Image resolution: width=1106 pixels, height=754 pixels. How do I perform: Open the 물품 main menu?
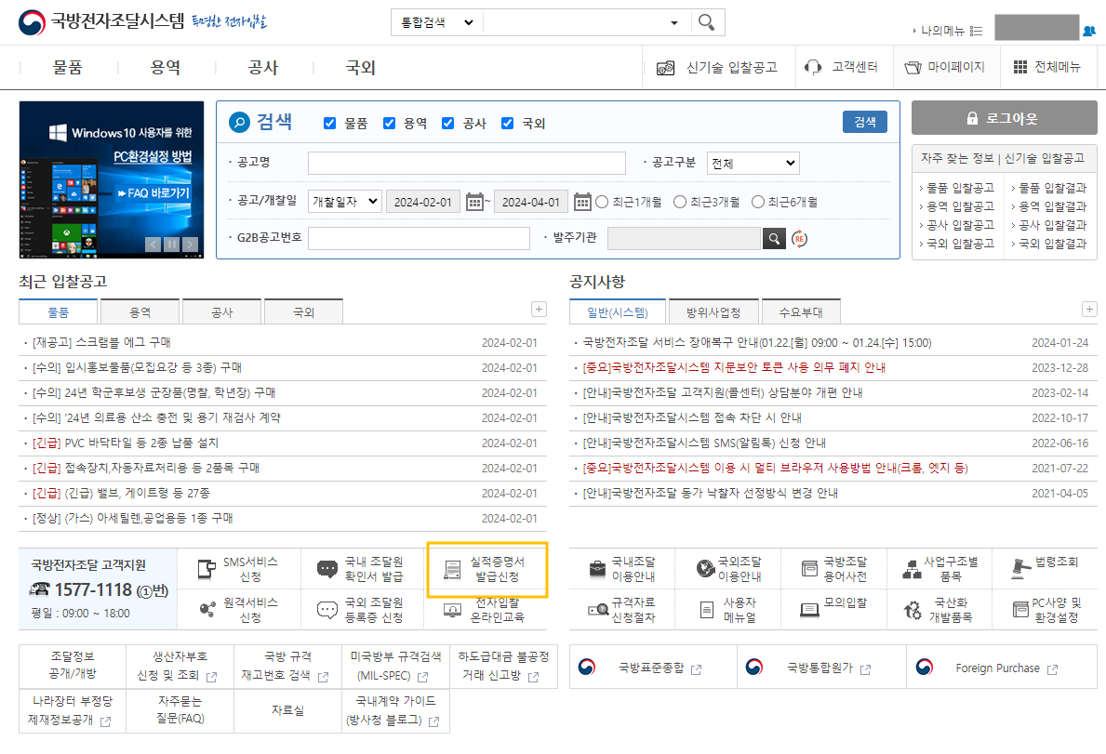tap(68, 68)
